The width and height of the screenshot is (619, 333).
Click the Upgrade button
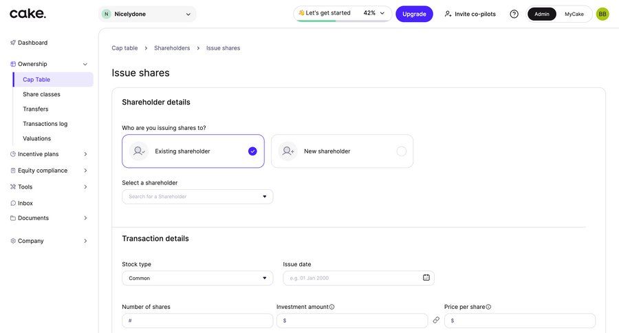(x=414, y=14)
